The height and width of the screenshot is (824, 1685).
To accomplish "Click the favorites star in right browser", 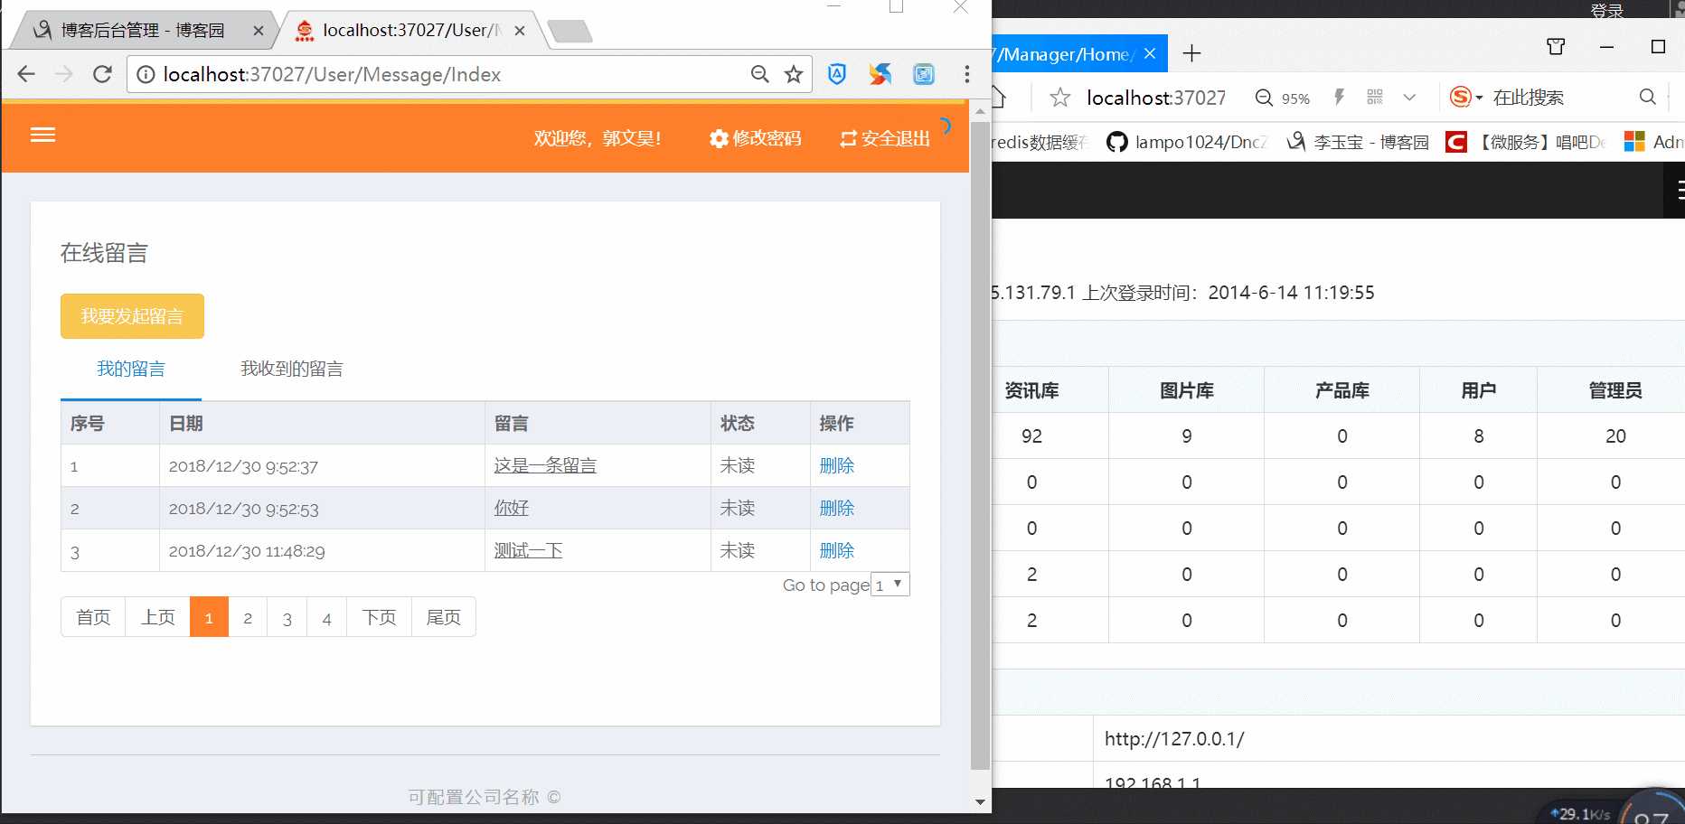I will [x=1060, y=97].
